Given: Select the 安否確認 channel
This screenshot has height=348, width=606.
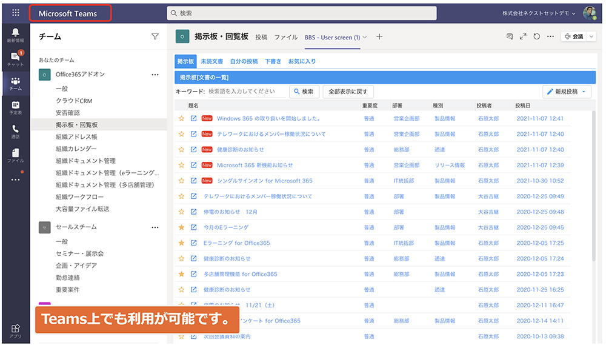Looking at the screenshot, I should click(x=68, y=113).
